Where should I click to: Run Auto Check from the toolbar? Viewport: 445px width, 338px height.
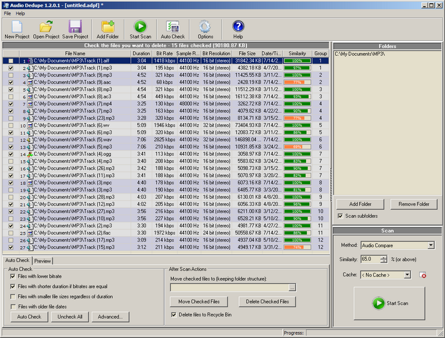[173, 27]
